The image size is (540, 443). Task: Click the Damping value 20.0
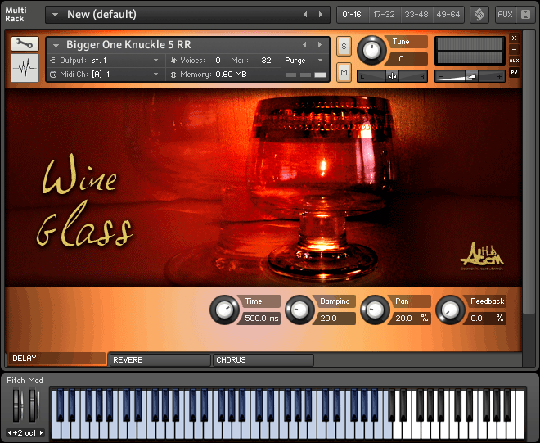[335, 319]
